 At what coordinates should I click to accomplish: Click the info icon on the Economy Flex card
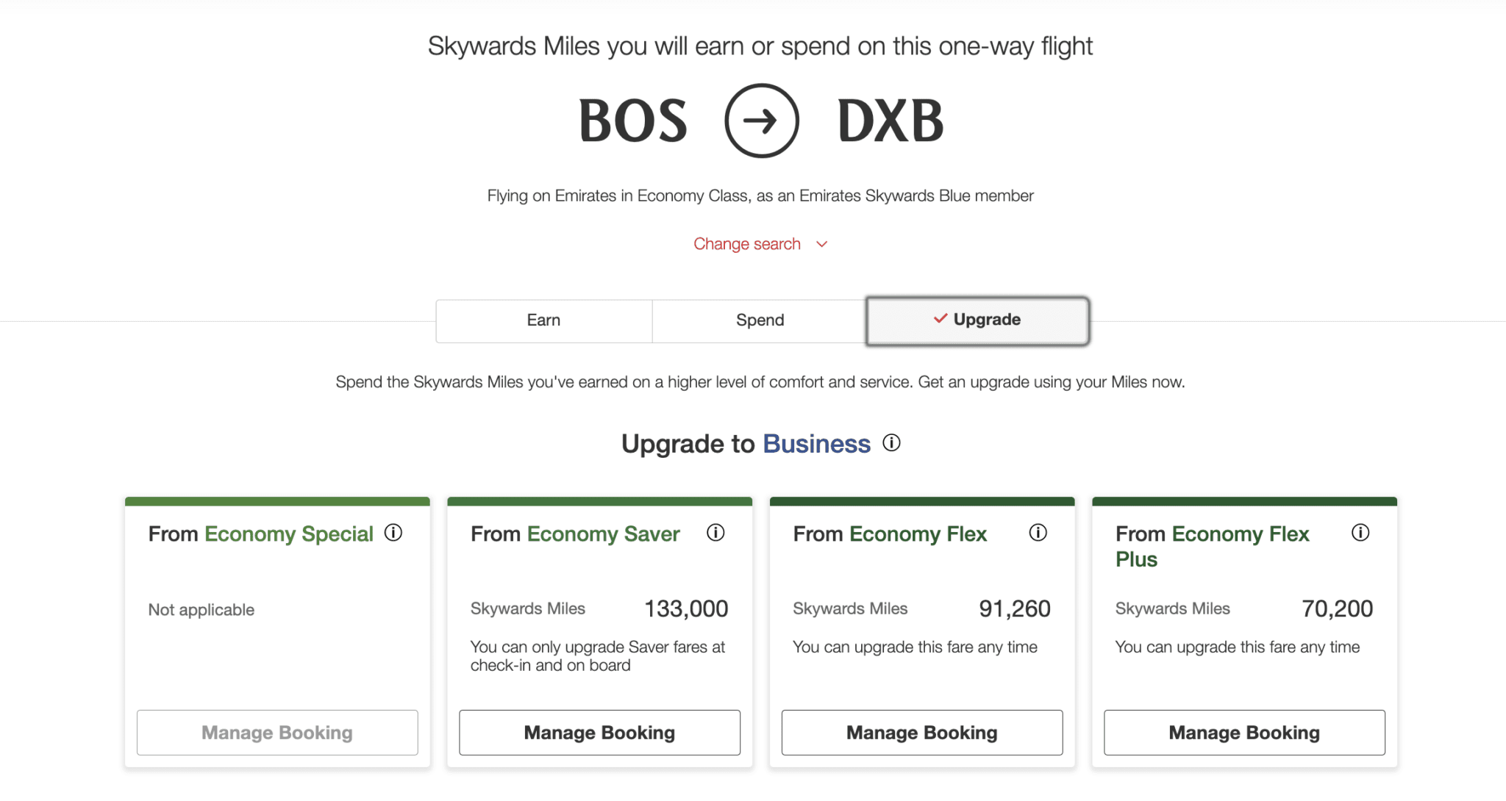click(1038, 534)
